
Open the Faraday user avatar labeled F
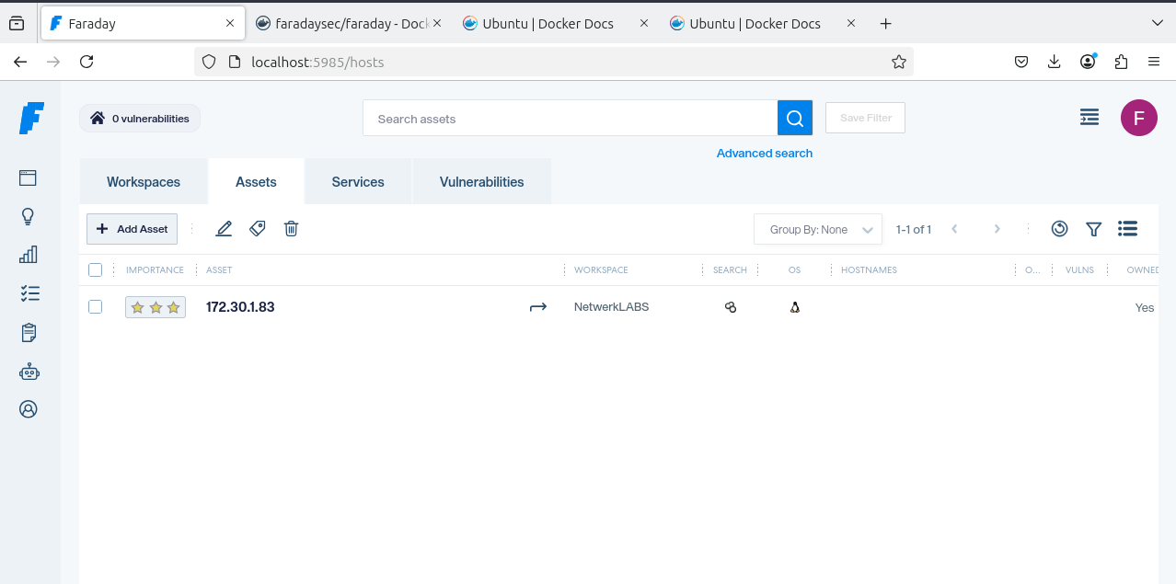[x=1138, y=118]
